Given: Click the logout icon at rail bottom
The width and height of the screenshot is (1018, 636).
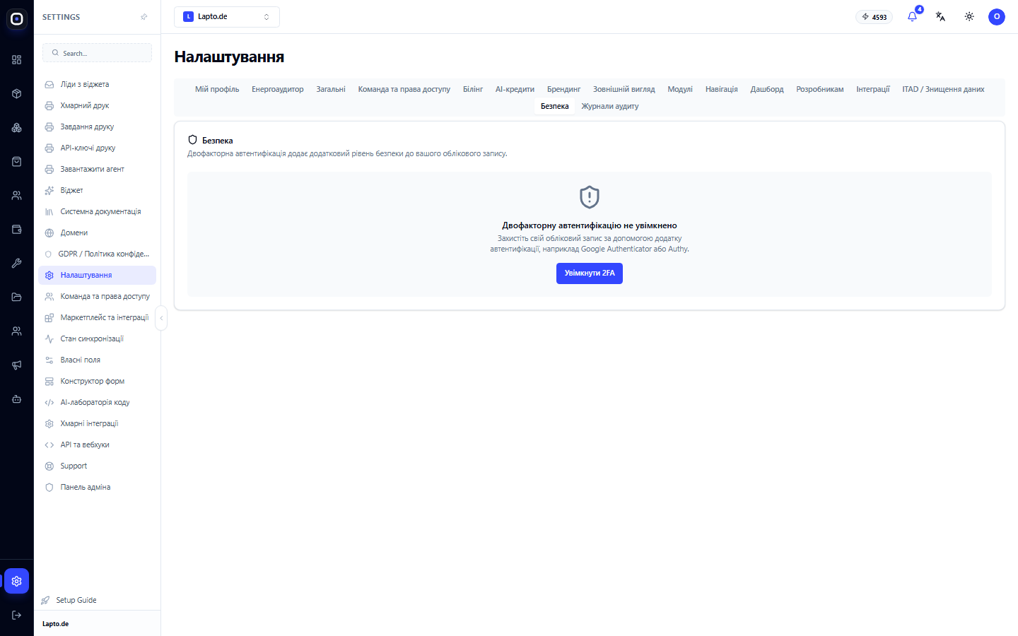Looking at the screenshot, I should [17, 615].
